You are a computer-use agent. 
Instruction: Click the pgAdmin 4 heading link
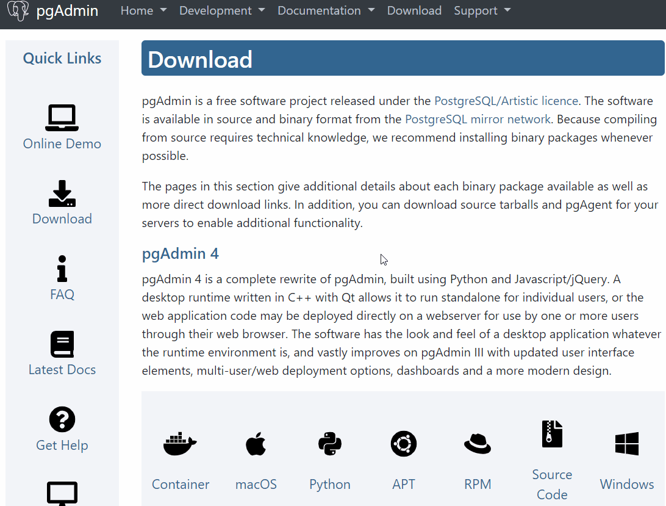(x=180, y=253)
